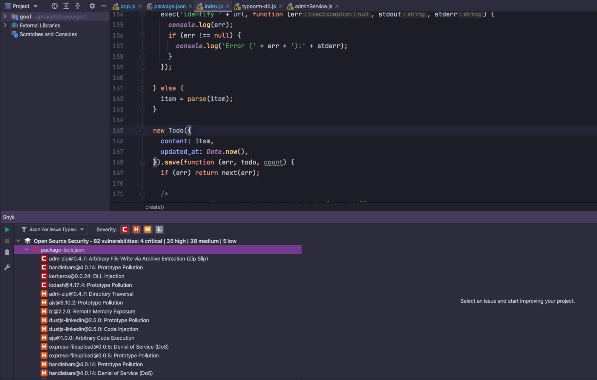Clear Snyk results using the trash icon
The height and width of the screenshot is (380, 597).
coord(7,252)
